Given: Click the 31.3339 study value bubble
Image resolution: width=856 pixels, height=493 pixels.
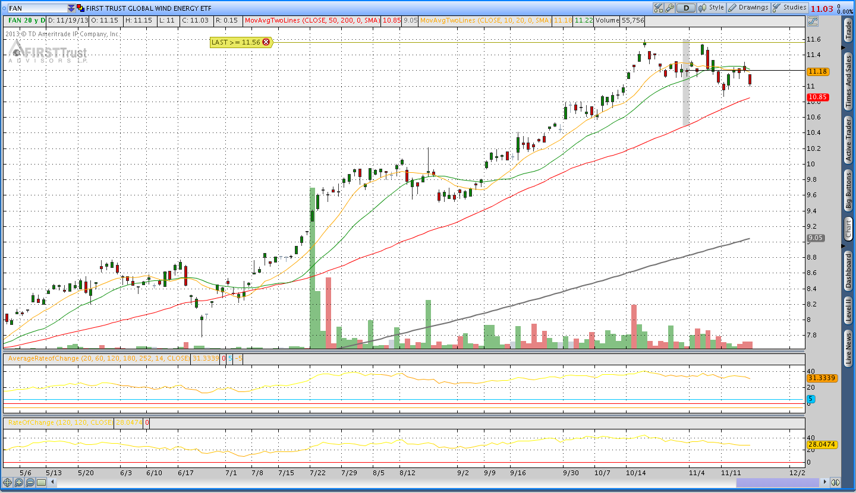Looking at the screenshot, I should tap(821, 378).
